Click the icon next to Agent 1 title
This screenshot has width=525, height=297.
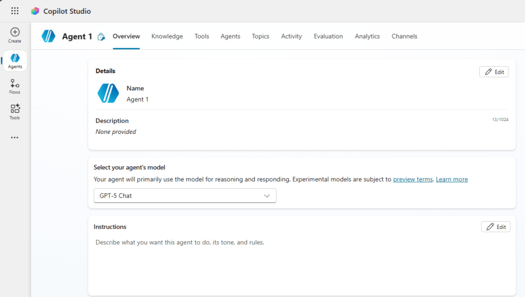pyautogui.click(x=101, y=36)
